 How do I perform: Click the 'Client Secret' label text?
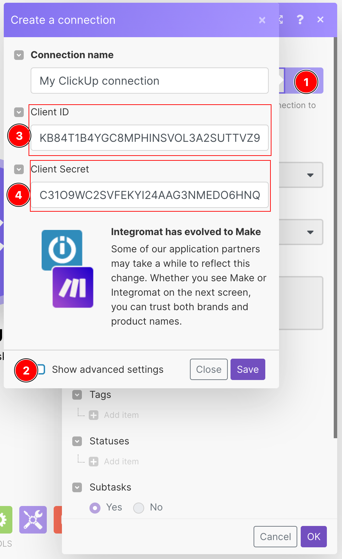point(60,169)
